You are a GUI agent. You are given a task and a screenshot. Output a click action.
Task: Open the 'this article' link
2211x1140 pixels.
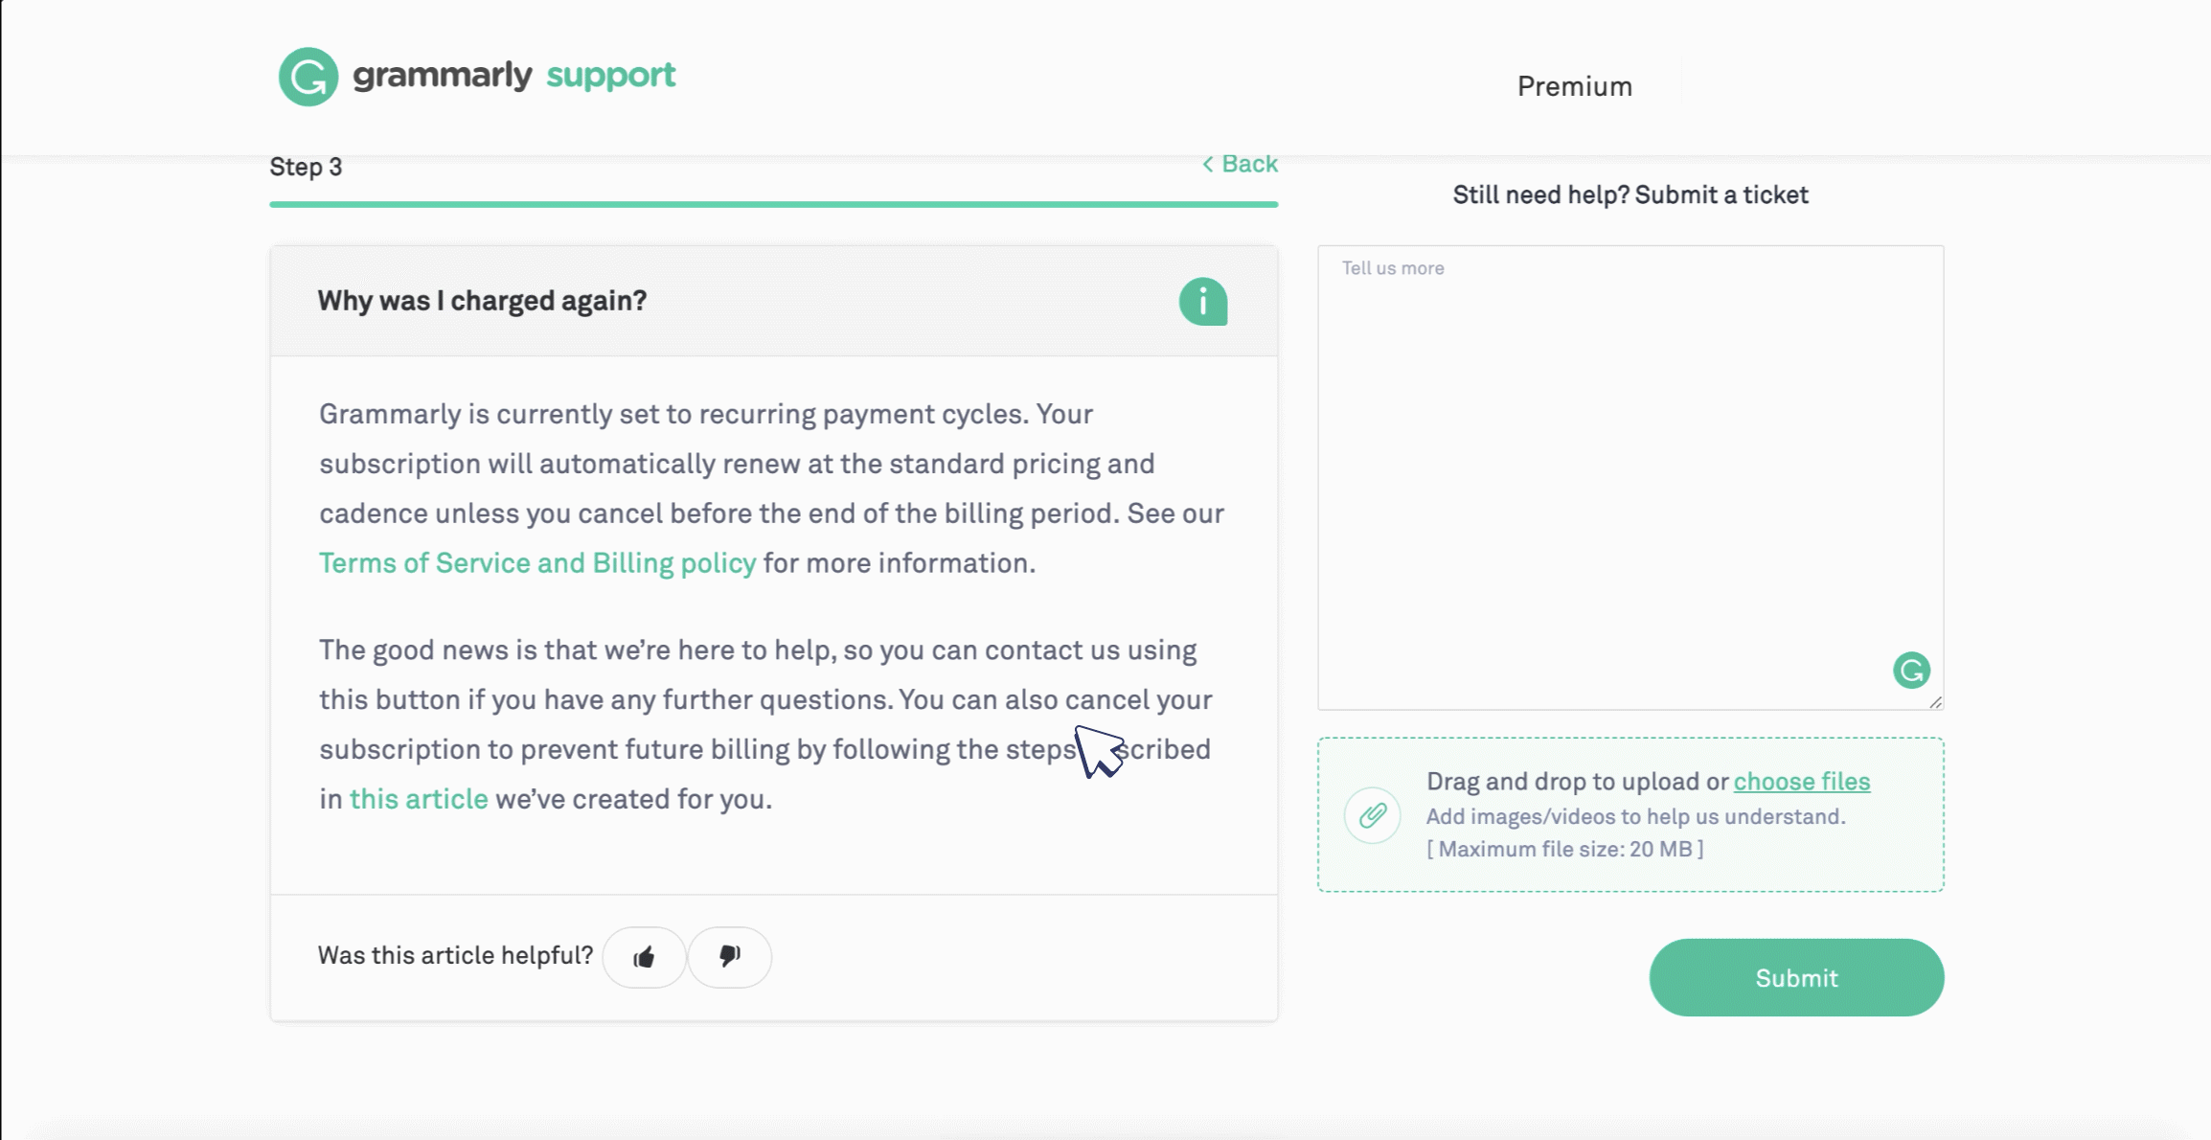coord(419,799)
